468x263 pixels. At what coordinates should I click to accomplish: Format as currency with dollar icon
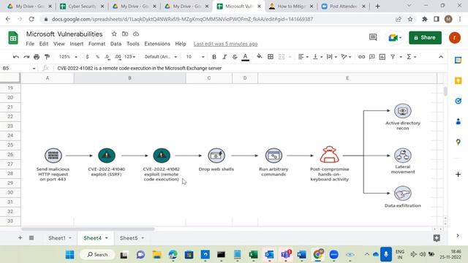(x=87, y=57)
